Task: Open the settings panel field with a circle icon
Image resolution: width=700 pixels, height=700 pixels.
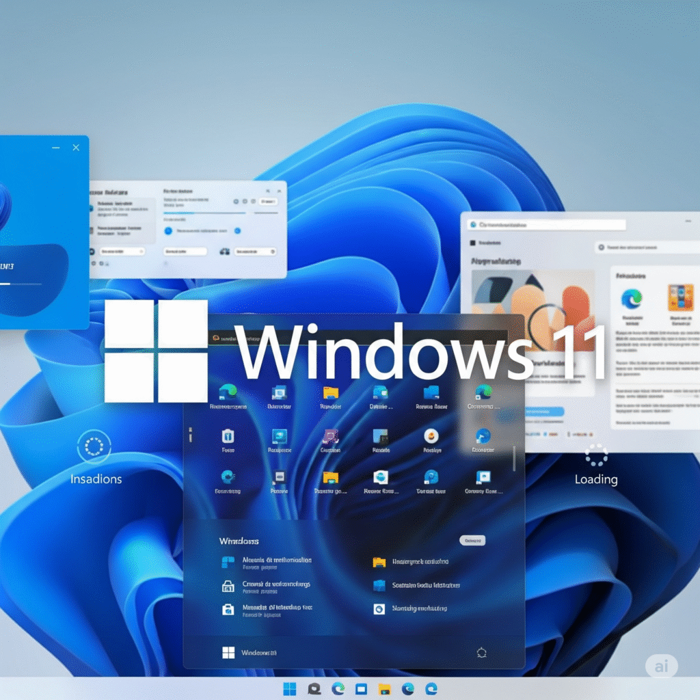Action: (256, 252)
